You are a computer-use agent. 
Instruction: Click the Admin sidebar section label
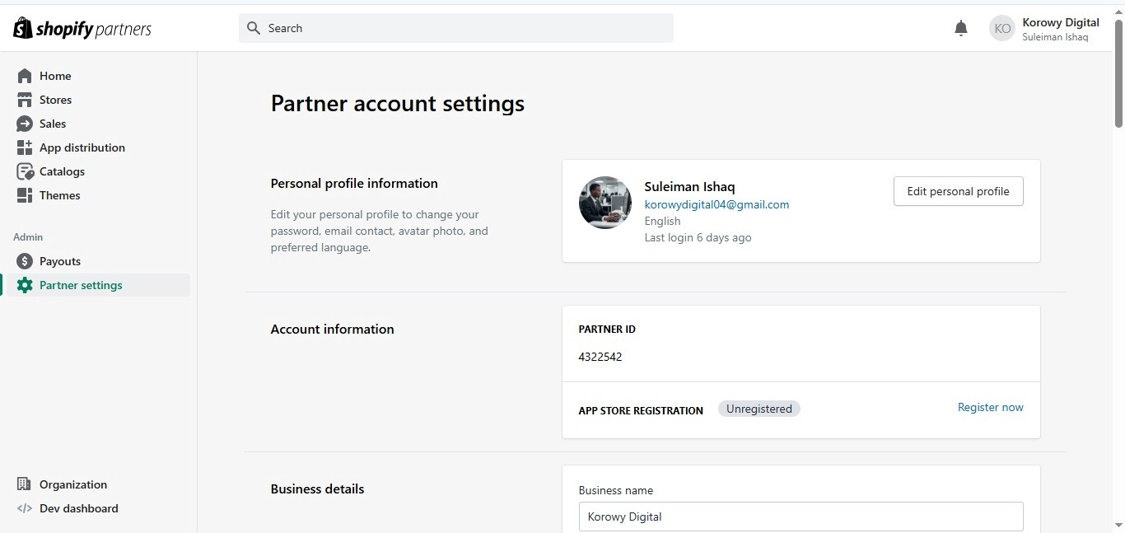click(x=28, y=236)
